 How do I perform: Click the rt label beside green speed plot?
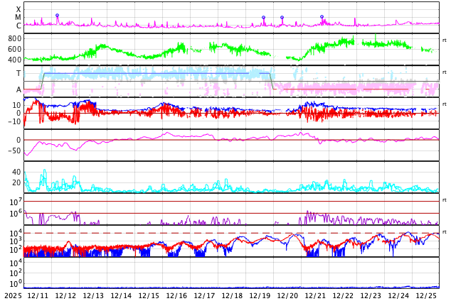tap(445, 40)
